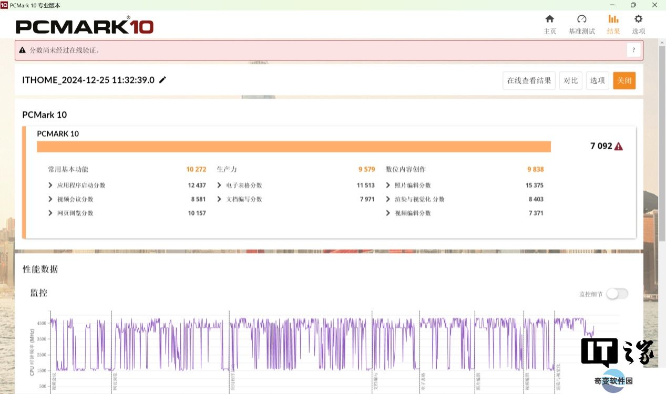
Task: Open the 主页 home tab
Action: click(x=549, y=25)
